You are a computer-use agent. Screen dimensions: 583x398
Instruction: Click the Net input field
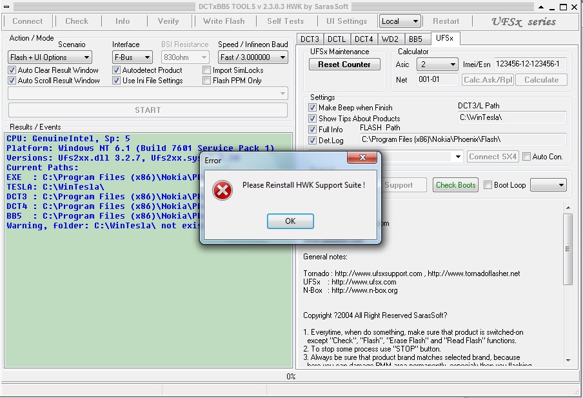[437, 79]
